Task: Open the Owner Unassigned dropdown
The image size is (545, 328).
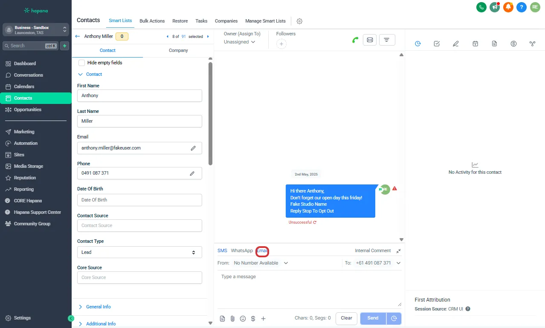Action: pos(239,42)
